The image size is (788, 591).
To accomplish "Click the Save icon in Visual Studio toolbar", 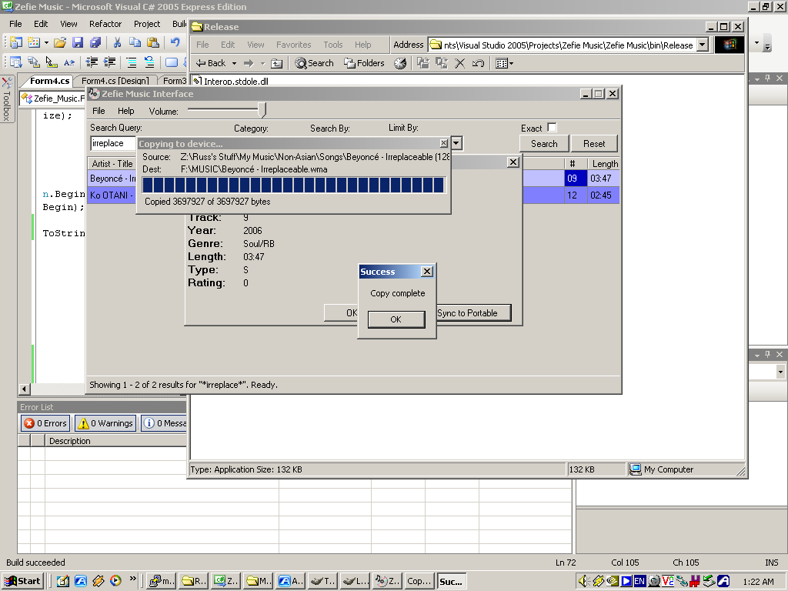I will [x=78, y=43].
